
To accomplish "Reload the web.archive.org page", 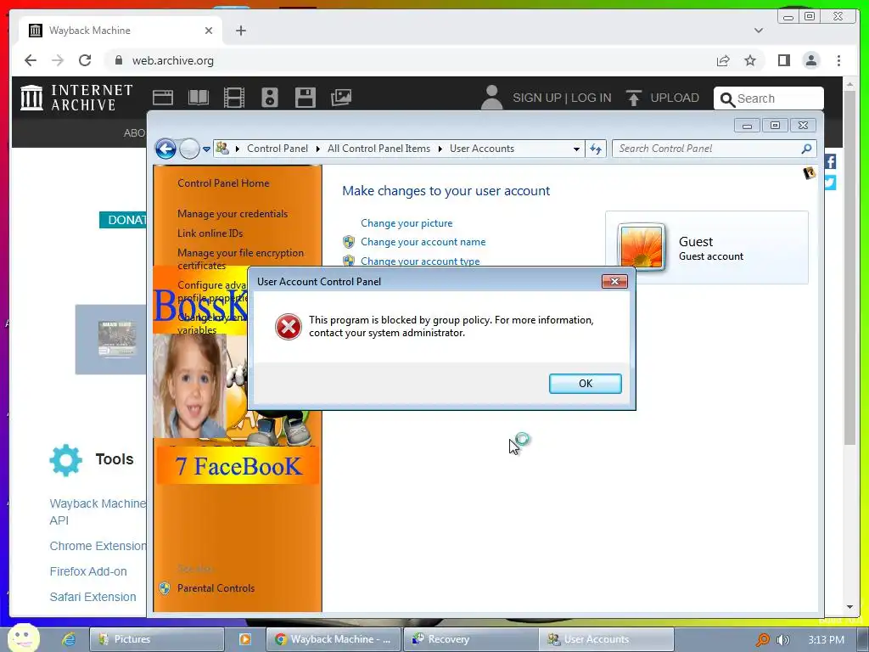I will coord(85,60).
